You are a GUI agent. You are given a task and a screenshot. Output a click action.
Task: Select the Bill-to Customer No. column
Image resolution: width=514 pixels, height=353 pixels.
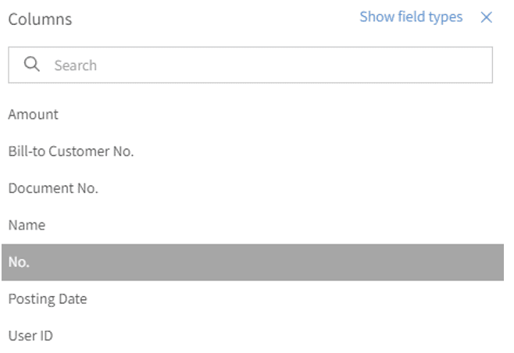tap(252, 152)
